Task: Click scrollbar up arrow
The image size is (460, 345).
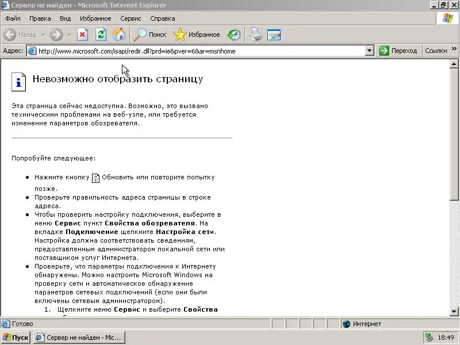Action: [454, 64]
